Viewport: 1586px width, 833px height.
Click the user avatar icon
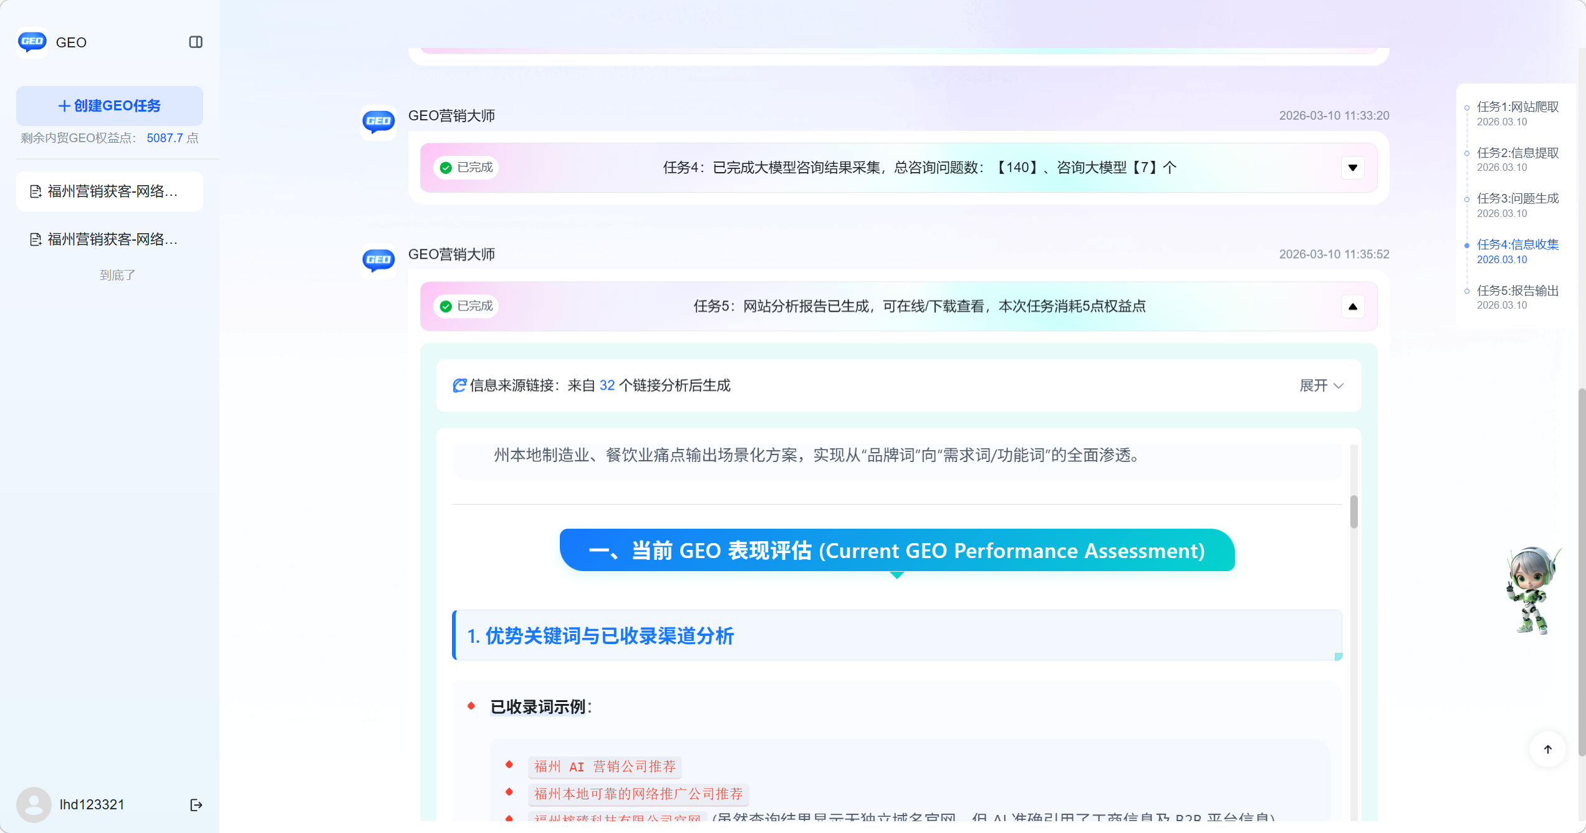pyautogui.click(x=34, y=804)
